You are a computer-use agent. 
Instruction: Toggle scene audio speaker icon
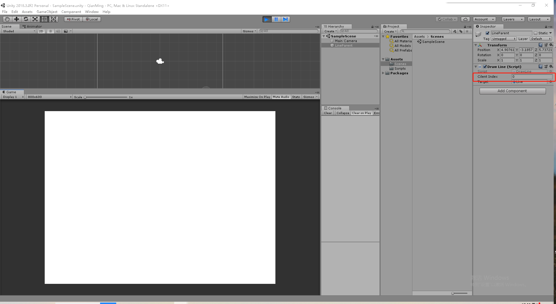58,31
